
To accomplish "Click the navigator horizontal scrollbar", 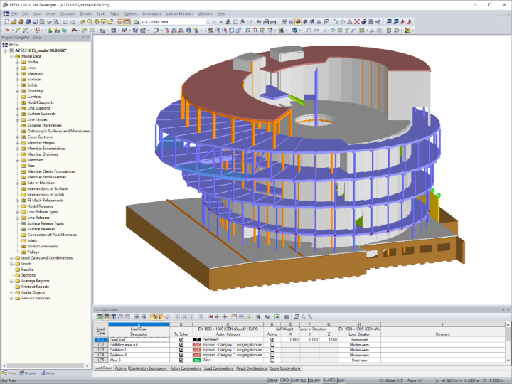I will (x=46, y=366).
